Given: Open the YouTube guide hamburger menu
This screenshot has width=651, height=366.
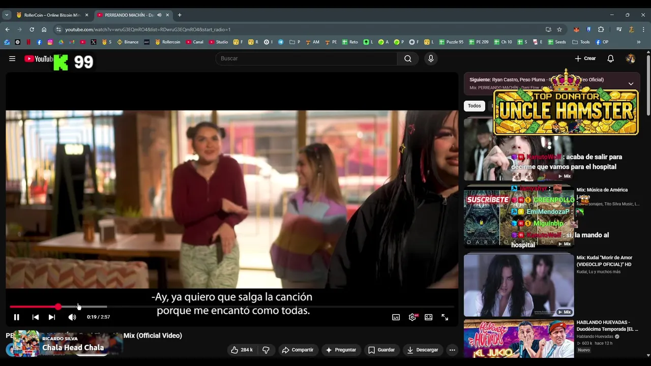Looking at the screenshot, I should click(x=12, y=58).
